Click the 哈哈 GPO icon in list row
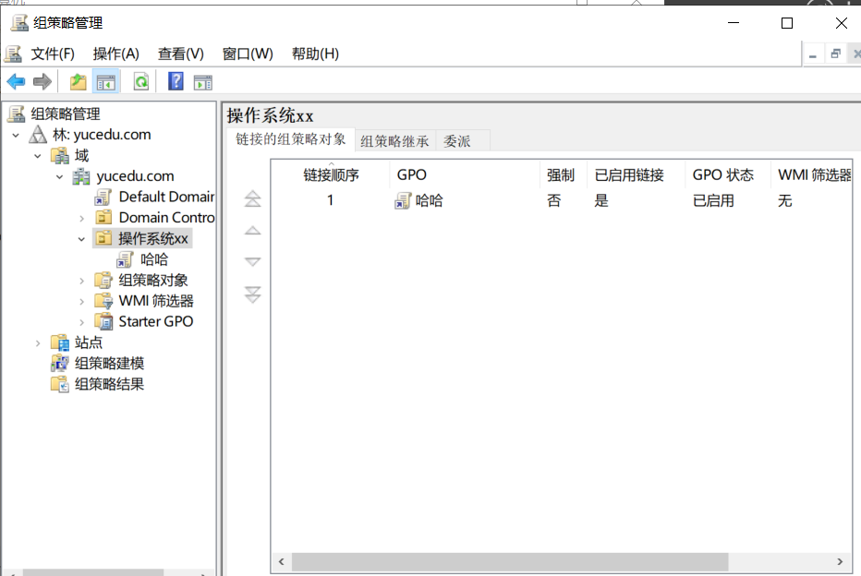The image size is (861, 576). [x=403, y=201]
